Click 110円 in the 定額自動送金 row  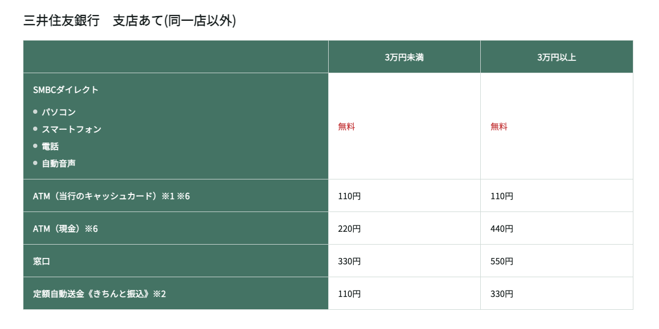pos(349,294)
